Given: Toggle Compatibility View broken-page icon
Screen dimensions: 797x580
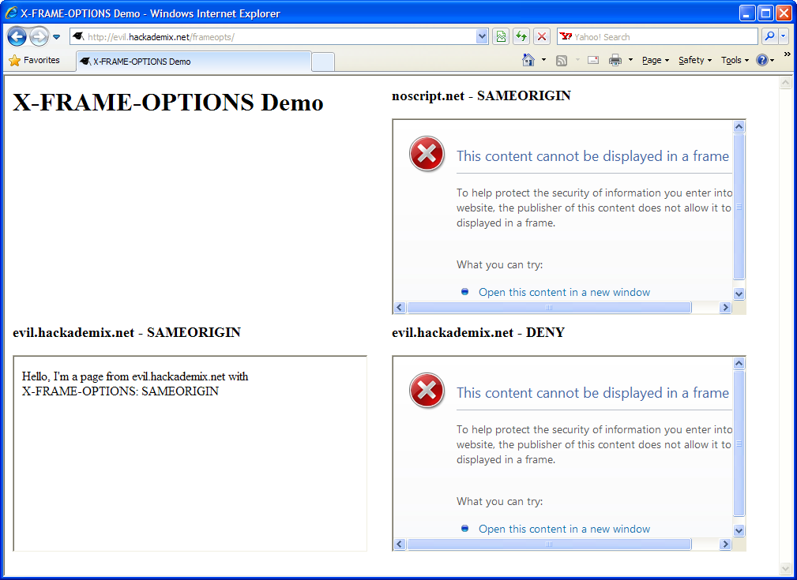Looking at the screenshot, I should [x=501, y=36].
